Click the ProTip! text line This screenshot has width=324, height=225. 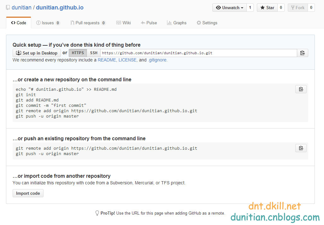[x=163, y=213]
